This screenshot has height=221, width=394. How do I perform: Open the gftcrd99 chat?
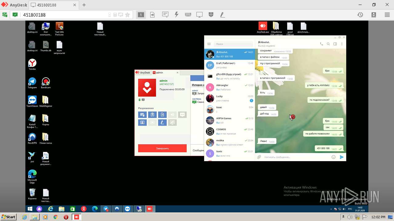click(230, 76)
